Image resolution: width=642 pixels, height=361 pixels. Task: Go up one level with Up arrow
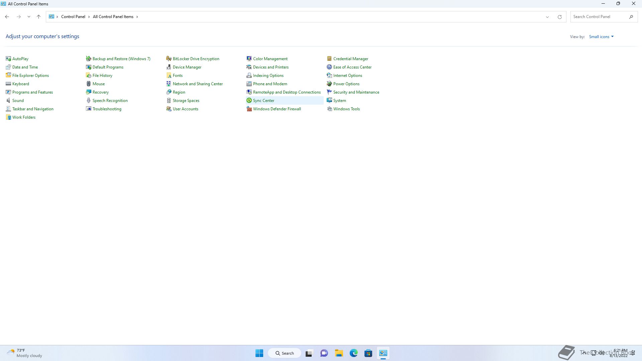pyautogui.click(x=38, y=17)
